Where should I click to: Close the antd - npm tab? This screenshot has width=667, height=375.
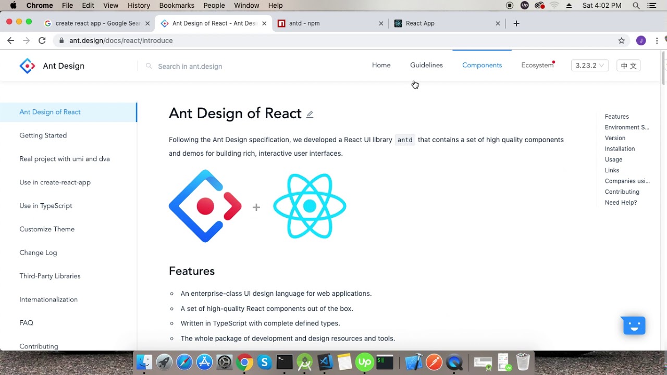click(381, 23)
